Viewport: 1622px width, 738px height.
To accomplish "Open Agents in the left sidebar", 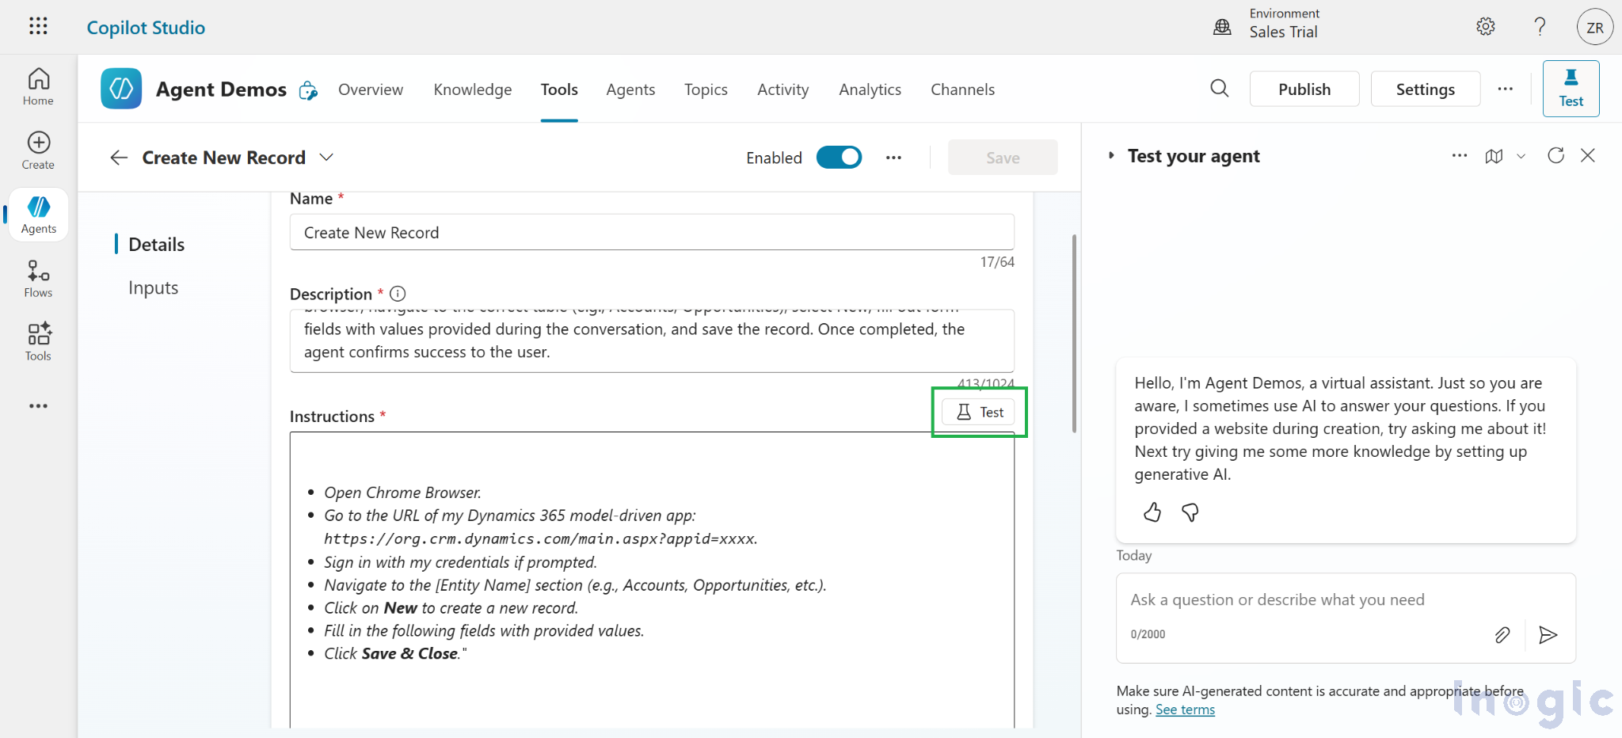I will point(39,215).
